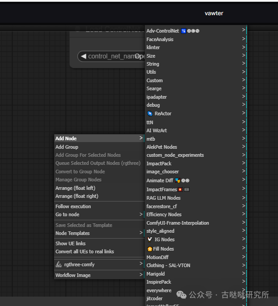Screen dimensions: 278x306
Task: Choose Arrange (float right)
Action: 99,196
